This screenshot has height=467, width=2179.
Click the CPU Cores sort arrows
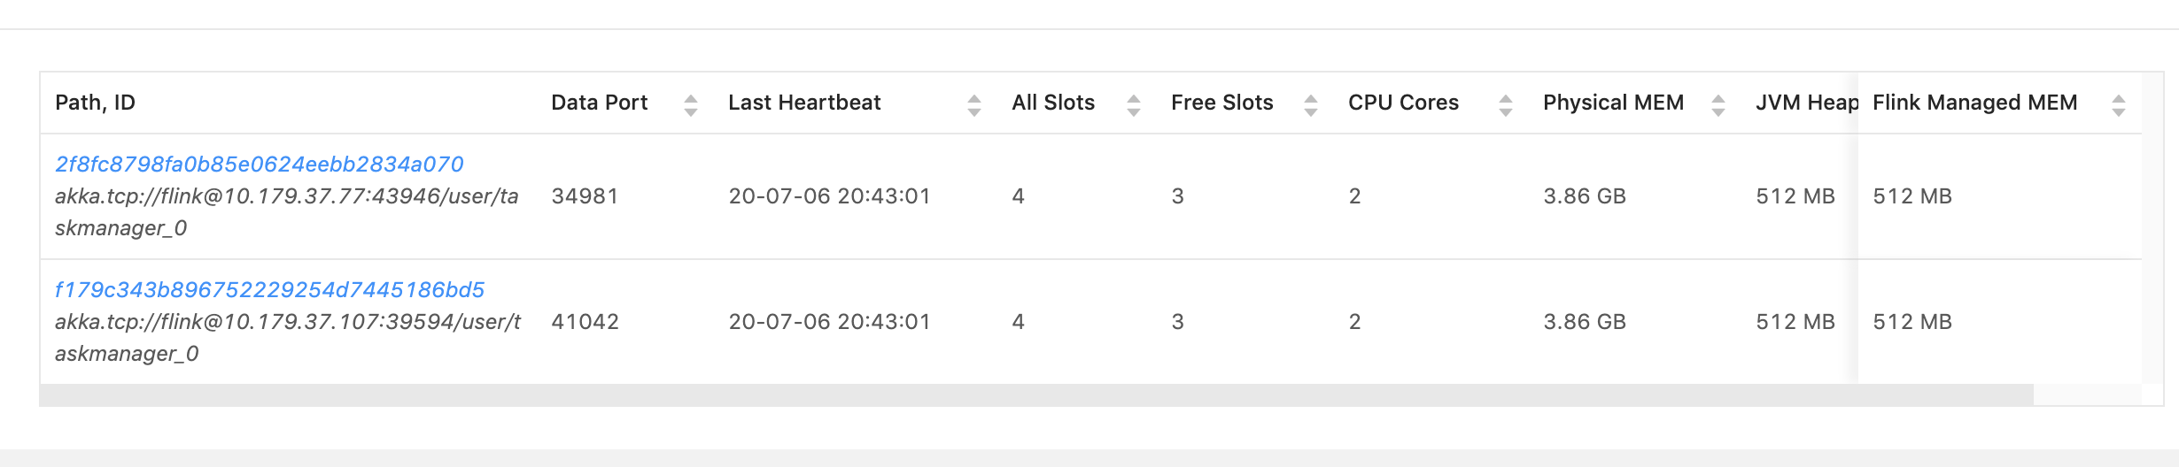click(1505, 105)
